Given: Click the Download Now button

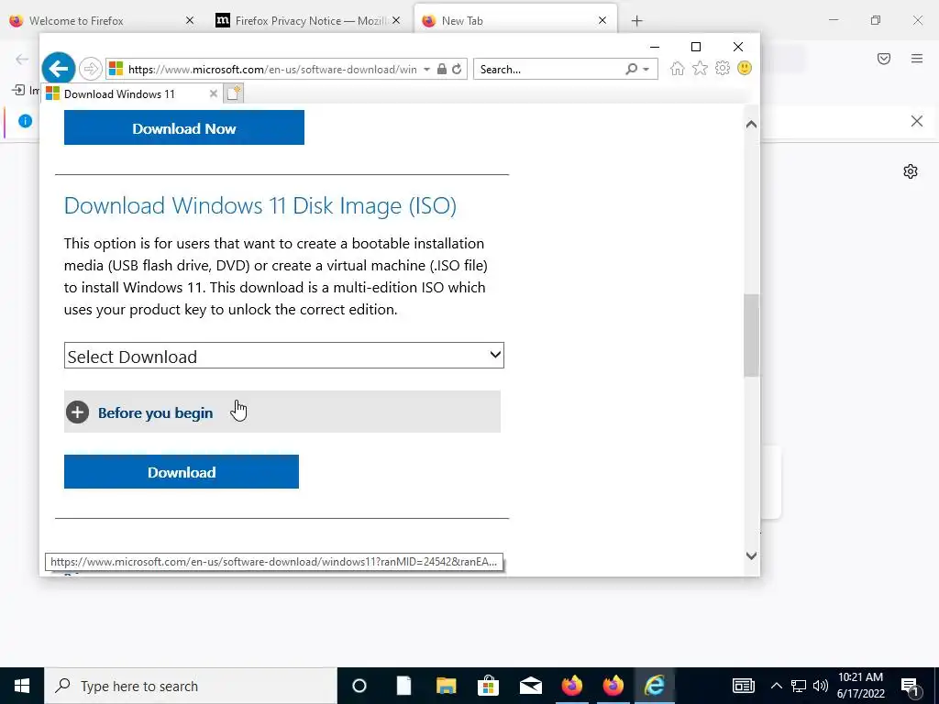Looking at the screenshot, I should click(x=183, y=127).
